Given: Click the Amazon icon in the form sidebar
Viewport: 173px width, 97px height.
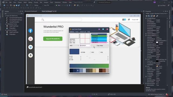Looking at the screenshot, I should (31, 55).
